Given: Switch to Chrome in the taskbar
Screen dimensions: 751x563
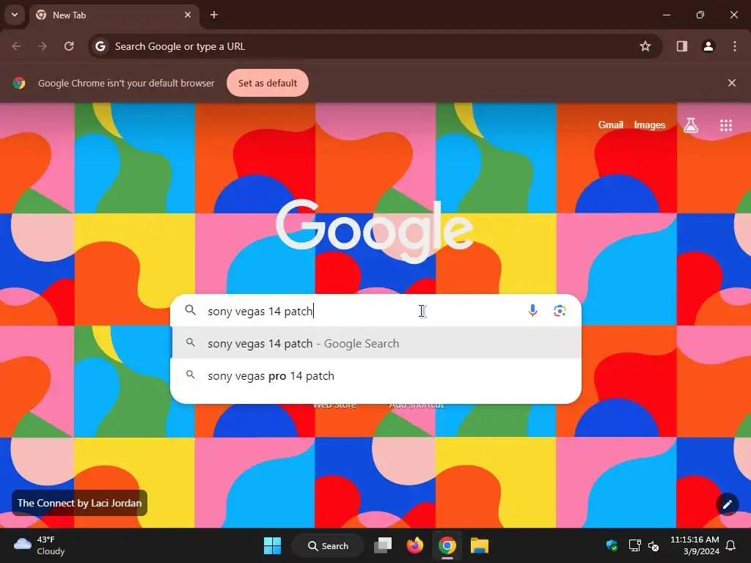Looking at the screenshot, I should point(447,545).
